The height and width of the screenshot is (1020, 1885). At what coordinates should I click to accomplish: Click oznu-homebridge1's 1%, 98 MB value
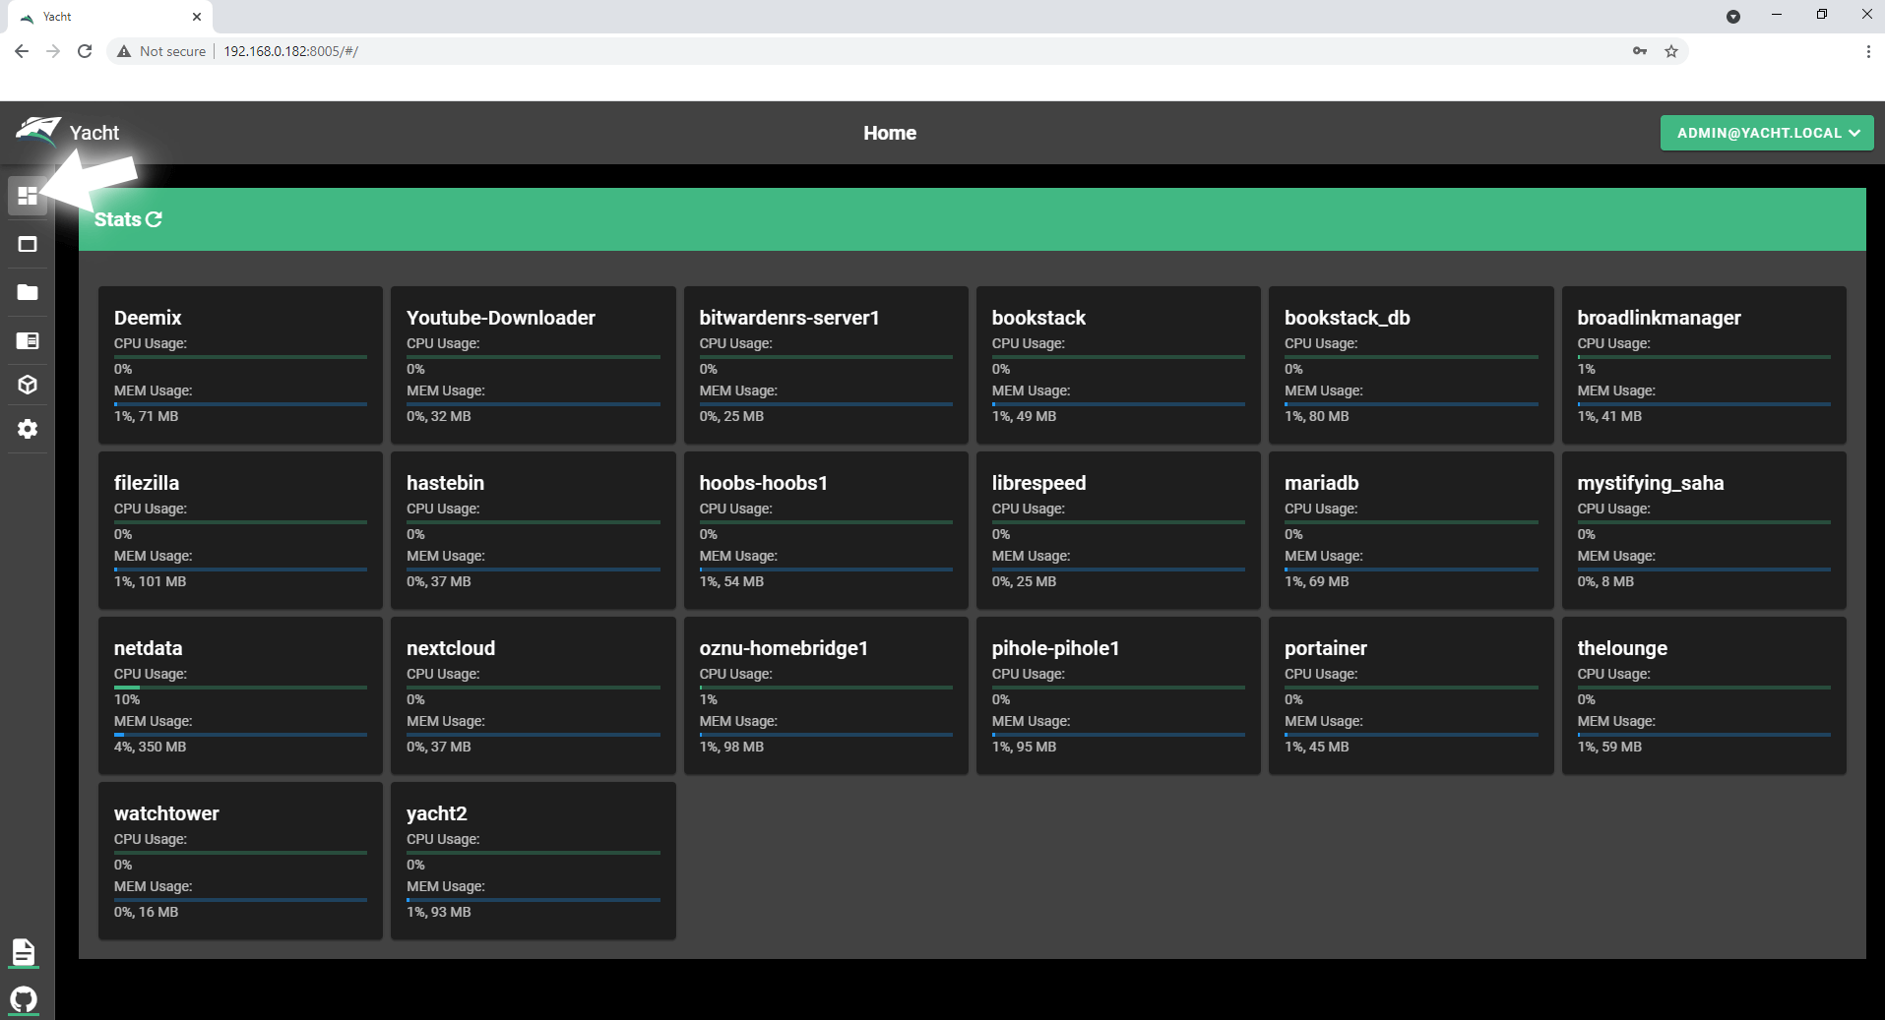[731, 747]
